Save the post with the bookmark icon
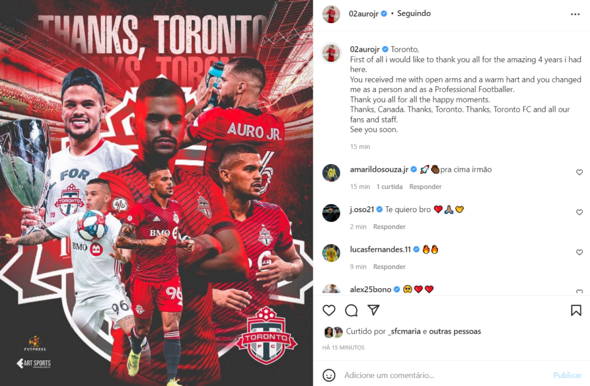Screen dimensions: 590x386 (576, 311)
